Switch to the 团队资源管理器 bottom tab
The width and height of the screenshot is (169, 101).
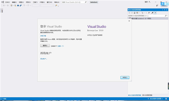pyautogui.click(x=147, y=95)
